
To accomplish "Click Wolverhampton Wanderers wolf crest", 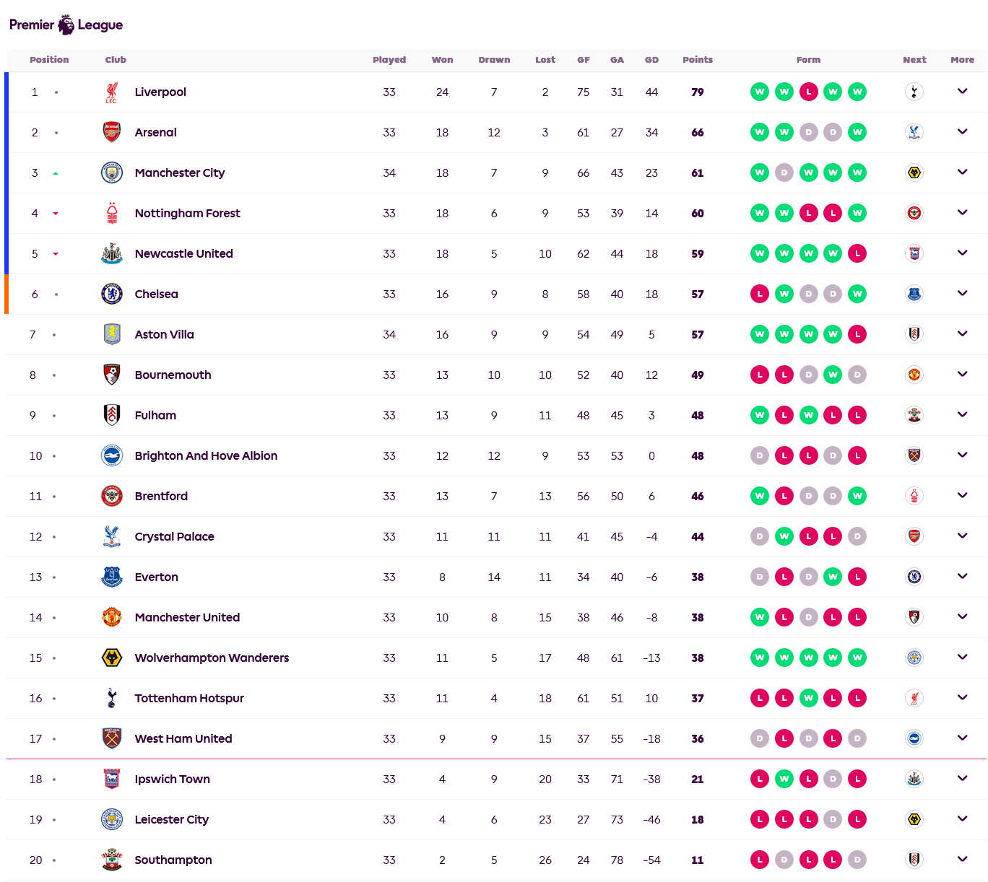I will (111, 658).
